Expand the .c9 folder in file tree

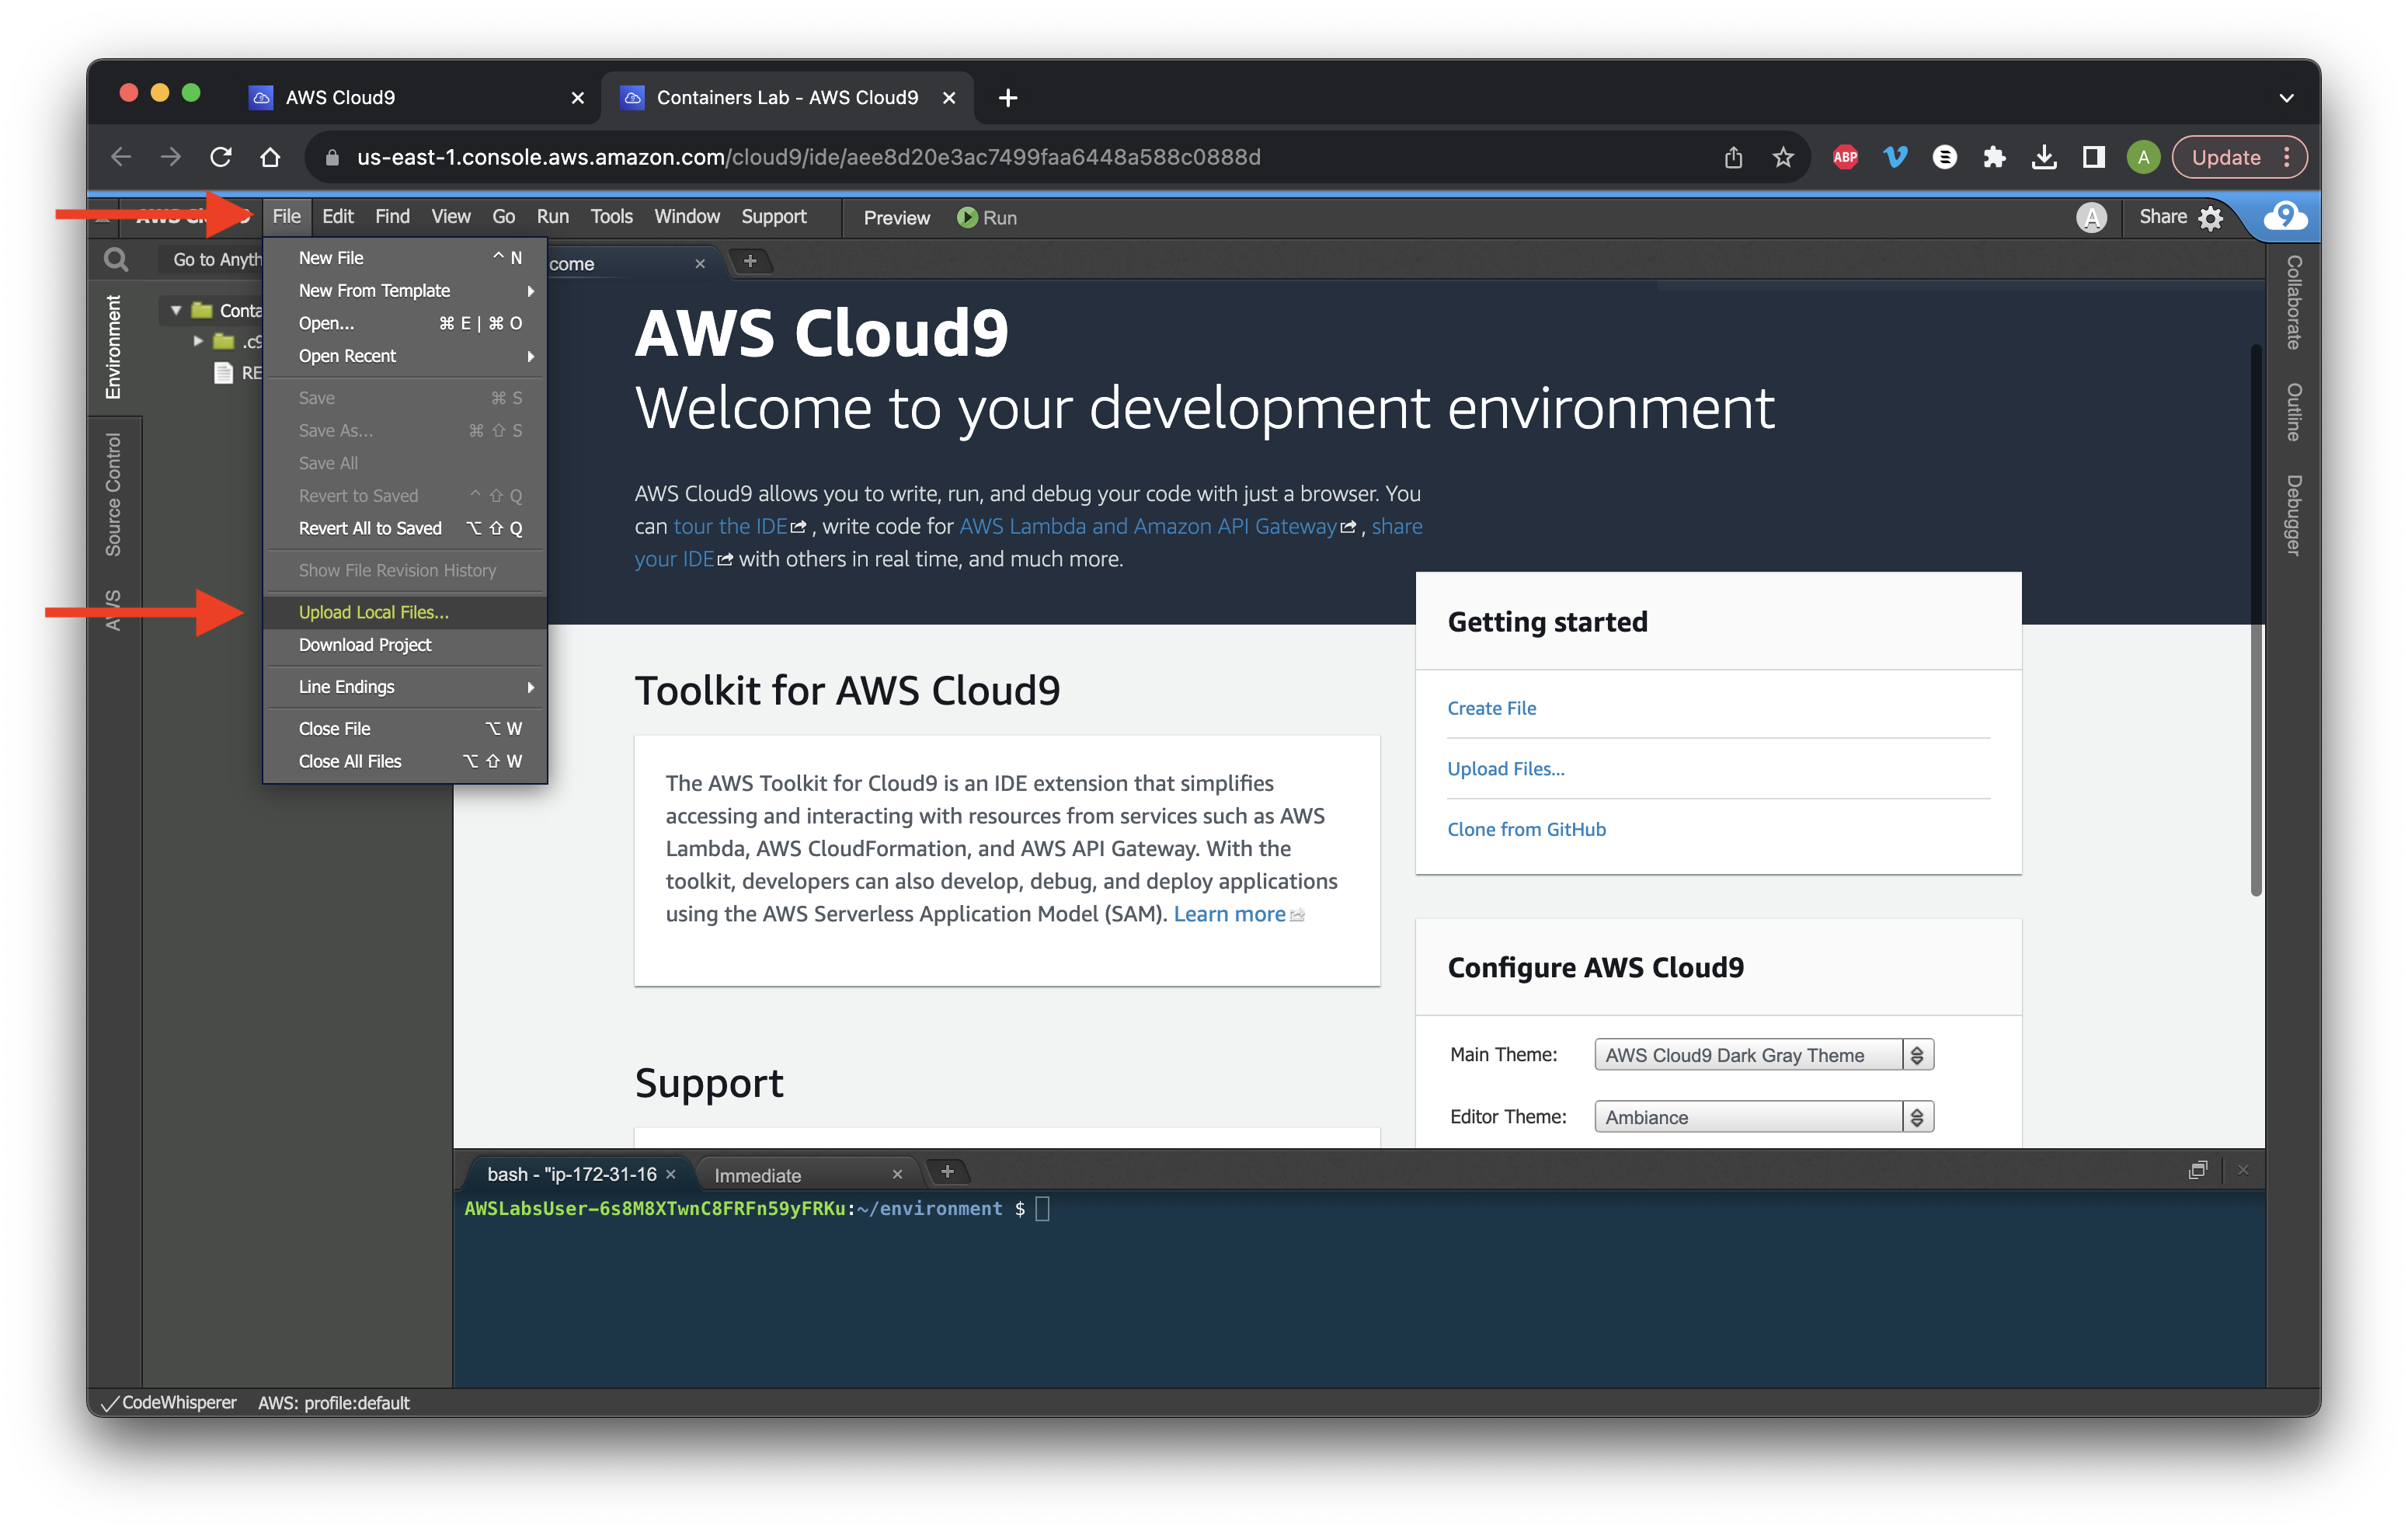tap(198, 341)
